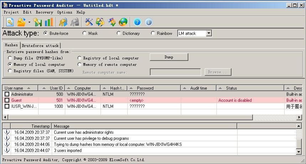Click the user table left scroll arrow
Screen dimensions: 306x164
[5, 117]
